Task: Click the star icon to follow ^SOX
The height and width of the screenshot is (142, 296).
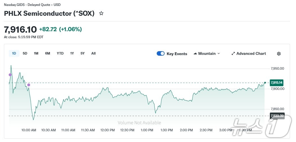Action: (x=101, y=13)
